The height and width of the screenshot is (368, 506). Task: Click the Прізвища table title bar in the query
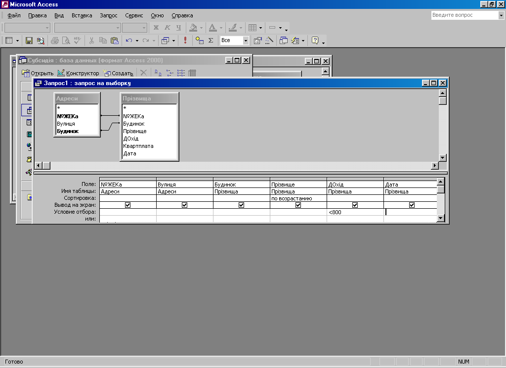pyautogui.click(x=149, y=98)
